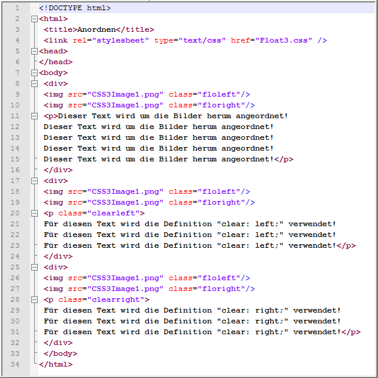Click "floleft" class value on line 9
This screenshot has height=378, width=378.
coord(221,94)
